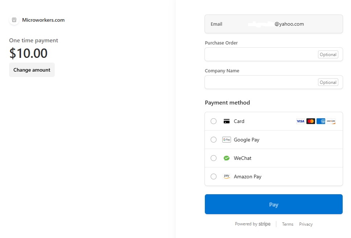Click the Mastercard brand icon
This screenshot has height=238, width=351.
pos(311,121)
